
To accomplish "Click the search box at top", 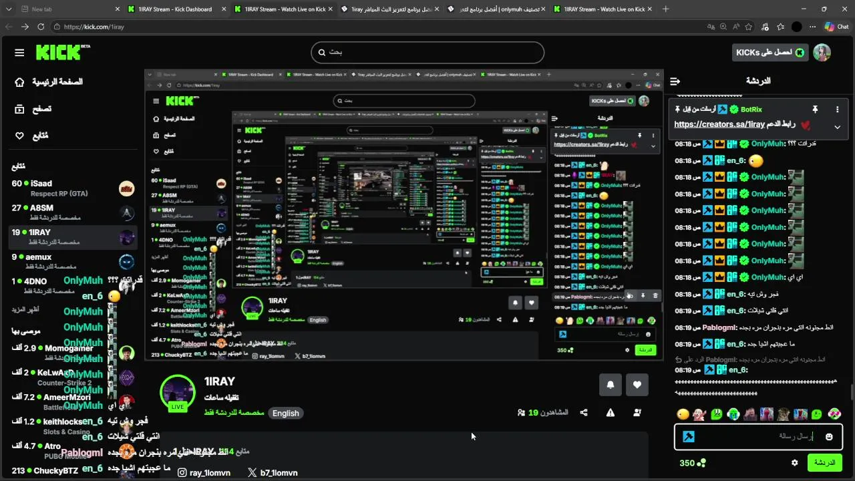I will point(427,52).
